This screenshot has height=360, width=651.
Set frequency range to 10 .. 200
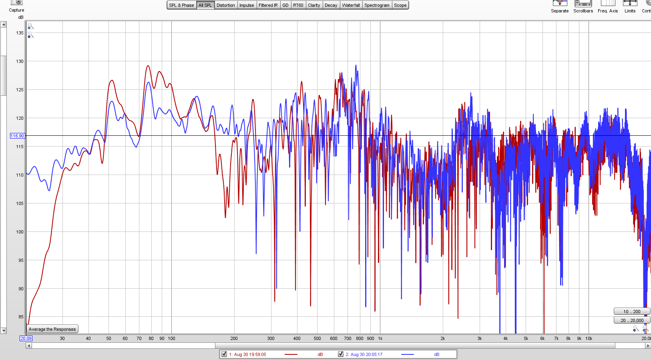(x=631, y=312)
